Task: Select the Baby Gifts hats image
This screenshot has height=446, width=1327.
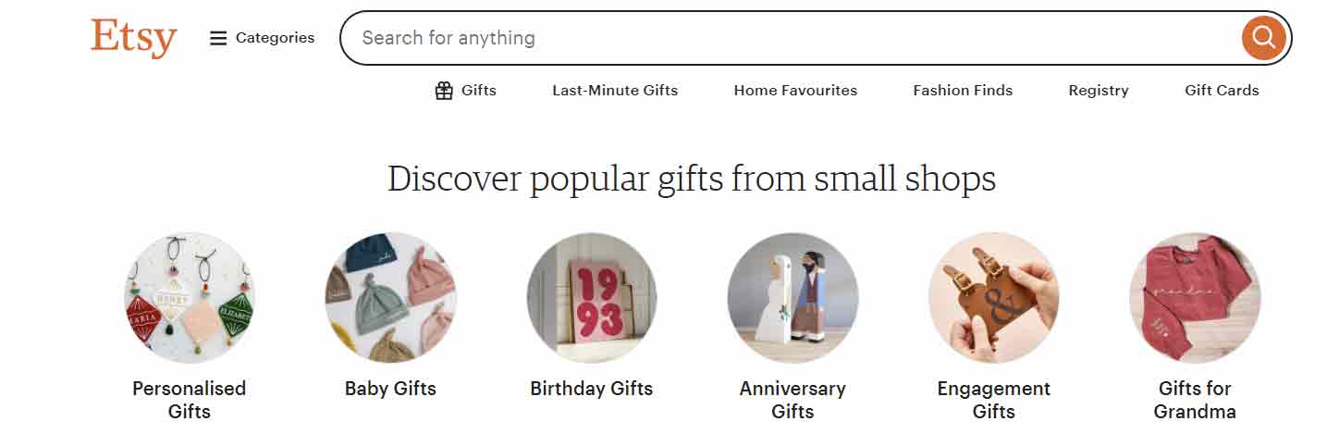Action: point(390,298)
